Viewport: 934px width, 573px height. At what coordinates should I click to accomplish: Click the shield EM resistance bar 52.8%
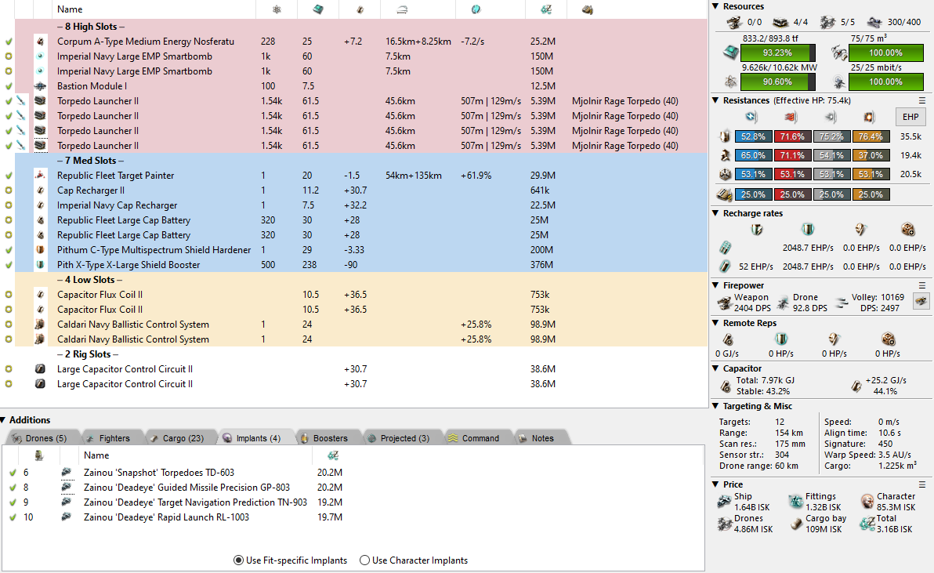pos(752,136)
